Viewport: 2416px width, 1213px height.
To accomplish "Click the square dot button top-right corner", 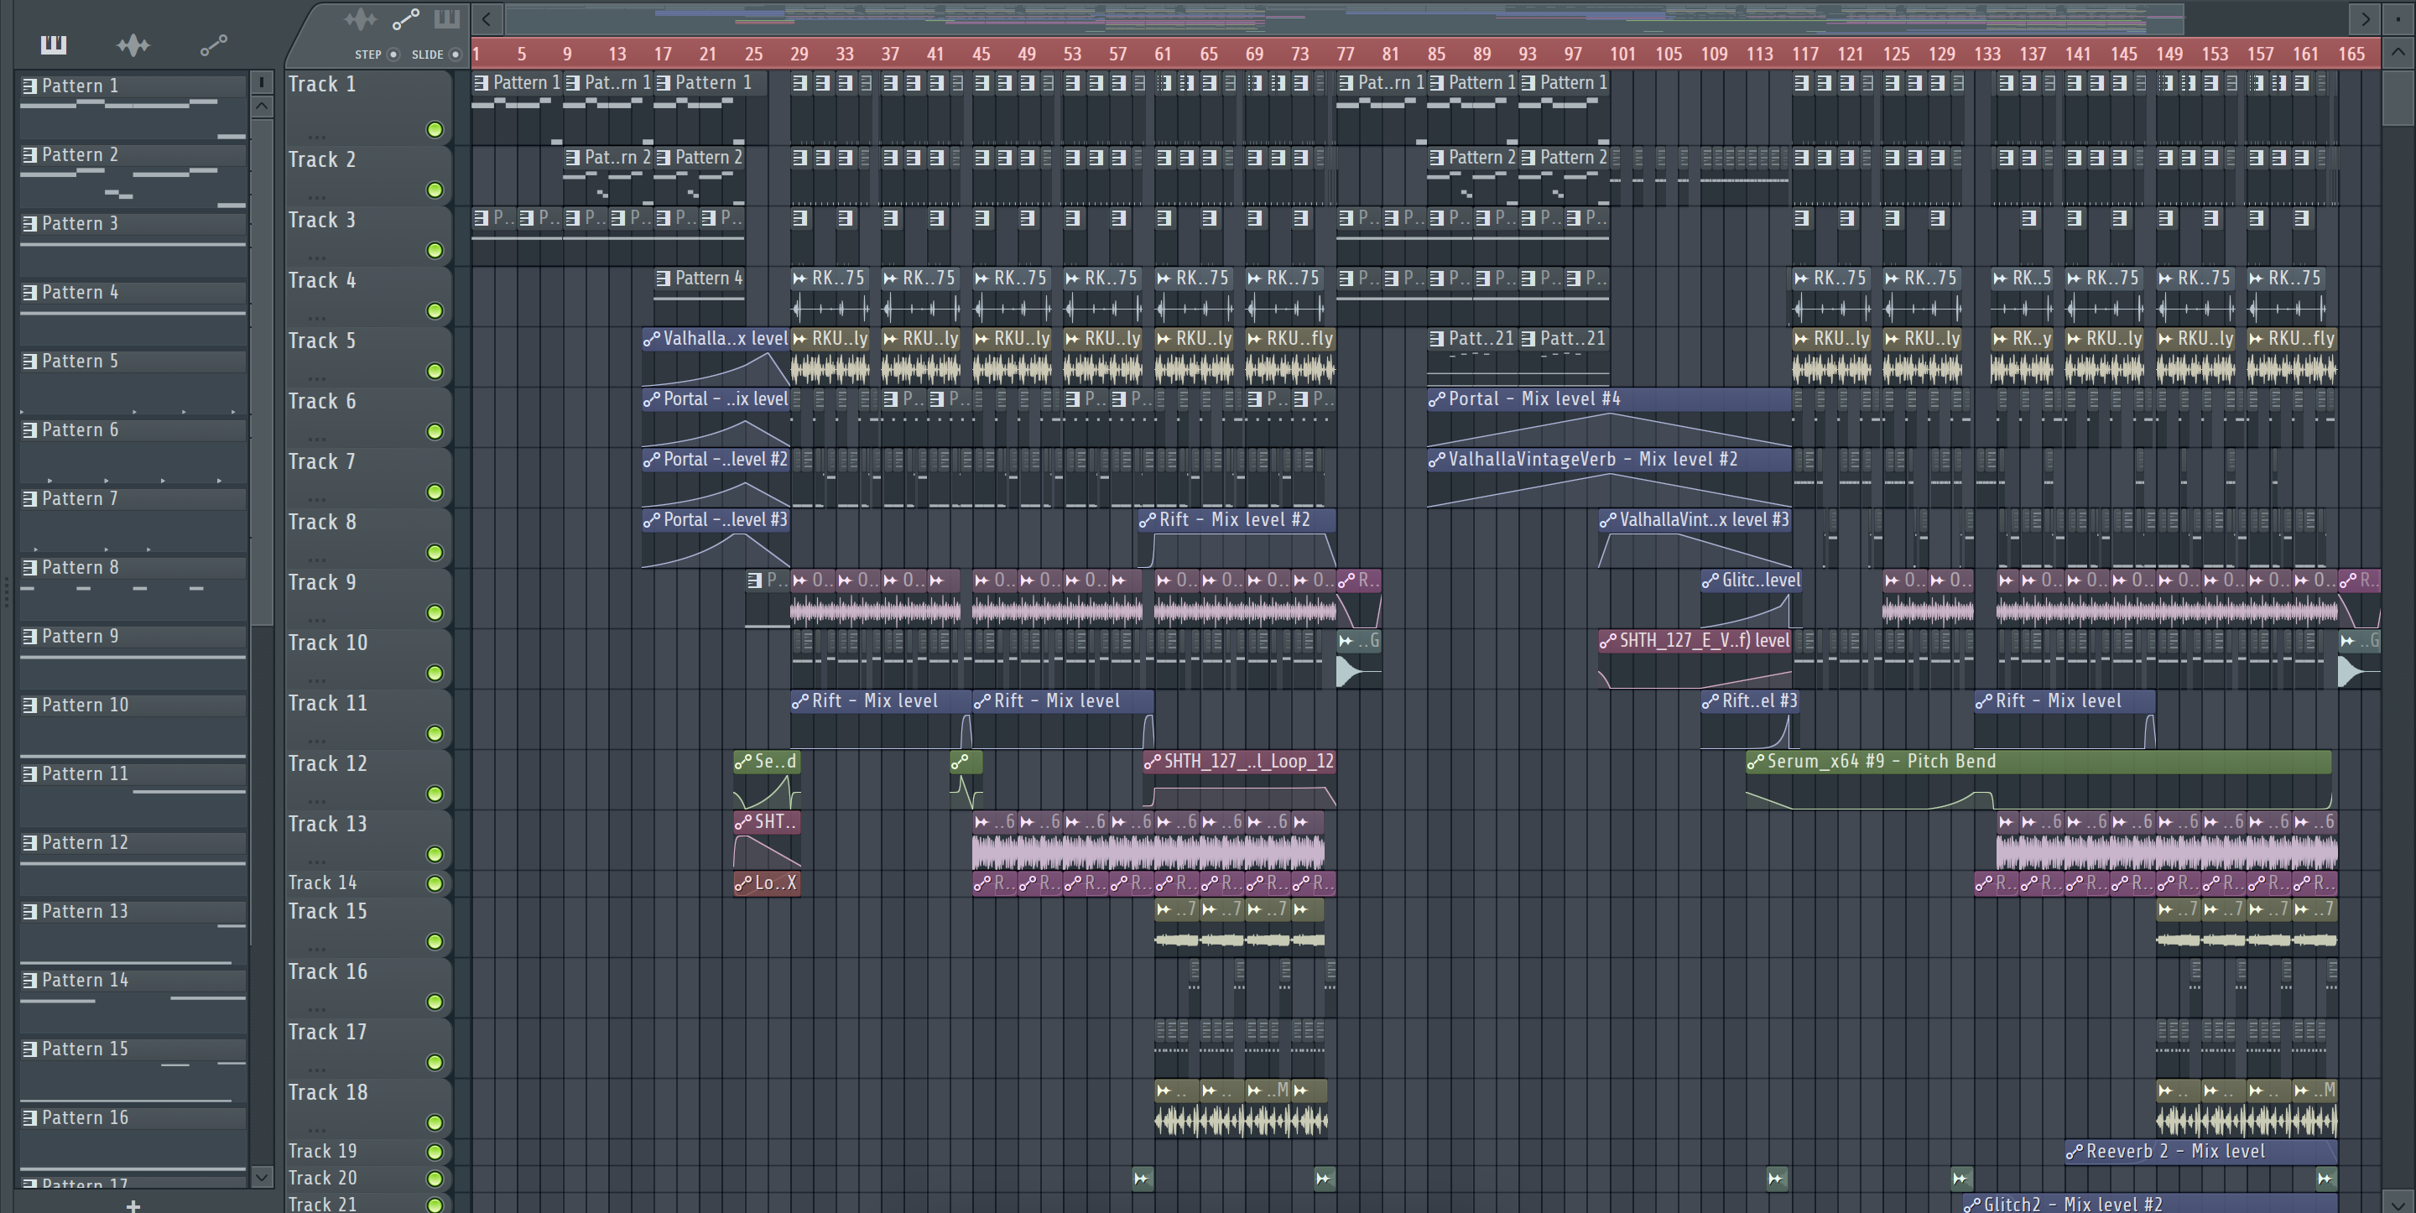I will pyautogui.click(x=2399, y=18).
